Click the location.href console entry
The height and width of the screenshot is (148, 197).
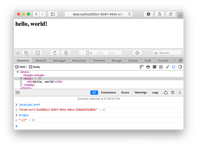point(30,105)
